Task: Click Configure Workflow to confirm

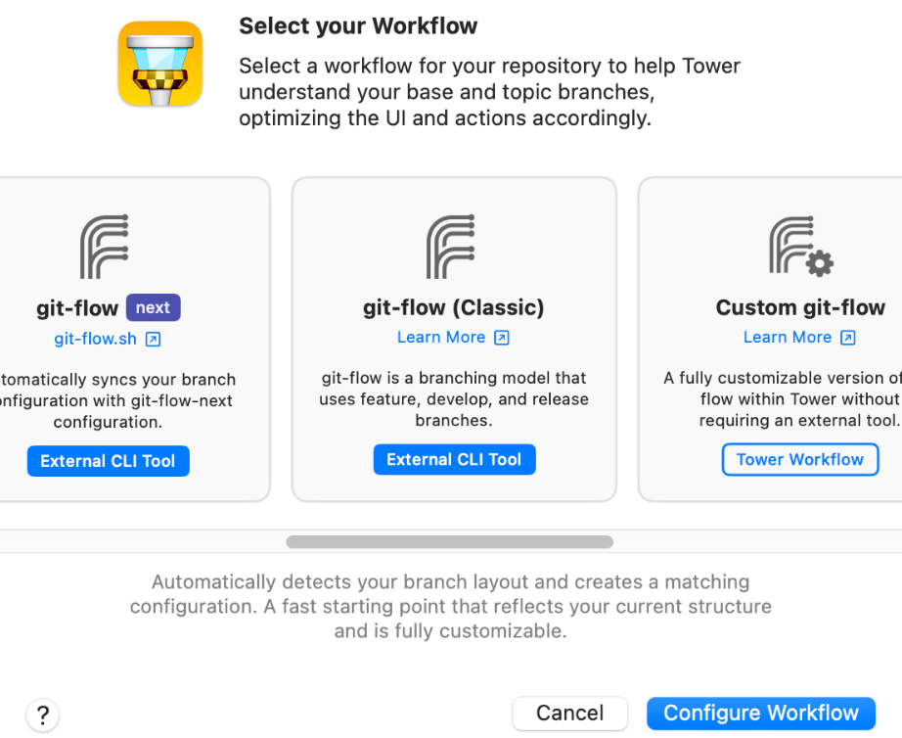Action: click(x=760, y=714)
